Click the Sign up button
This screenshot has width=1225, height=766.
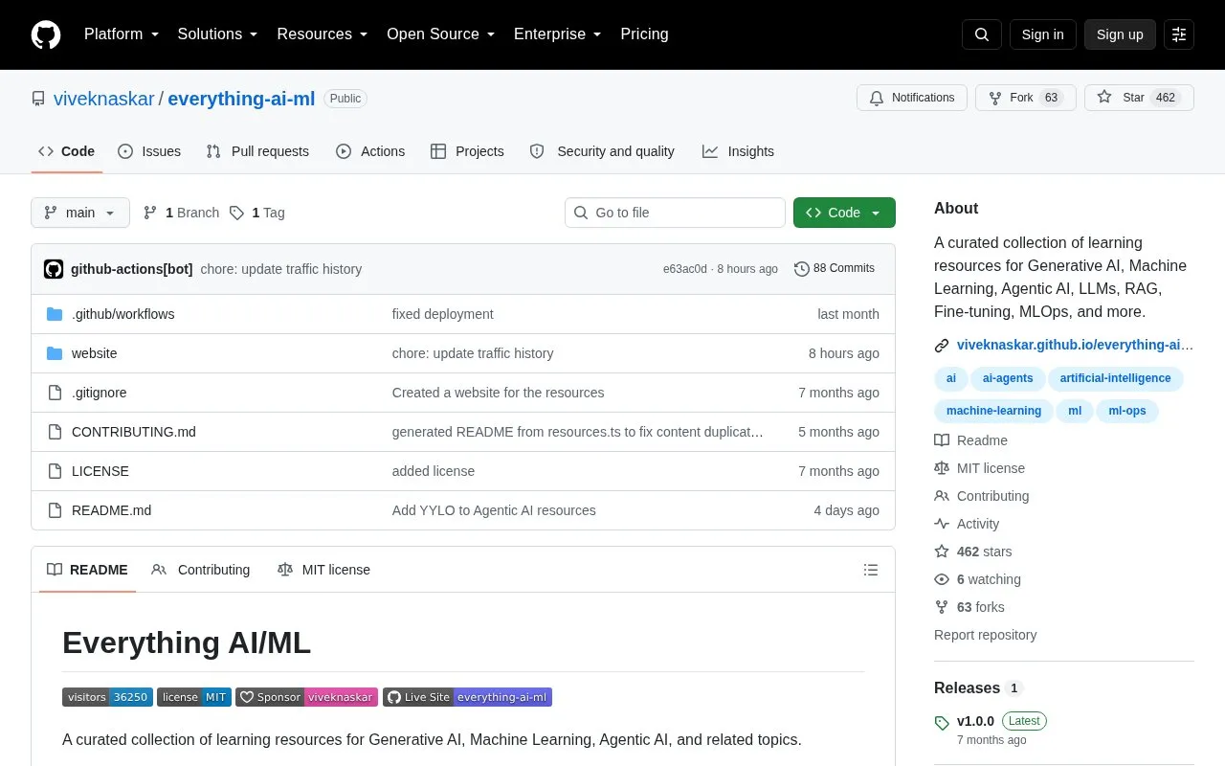[1120, 34]
